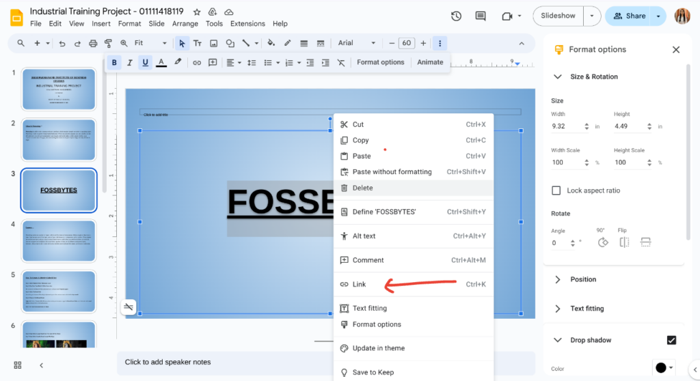The height and width of the screenshot is (381, 700).
Task: Select the text box tool
Action: [x=198, y=43]
